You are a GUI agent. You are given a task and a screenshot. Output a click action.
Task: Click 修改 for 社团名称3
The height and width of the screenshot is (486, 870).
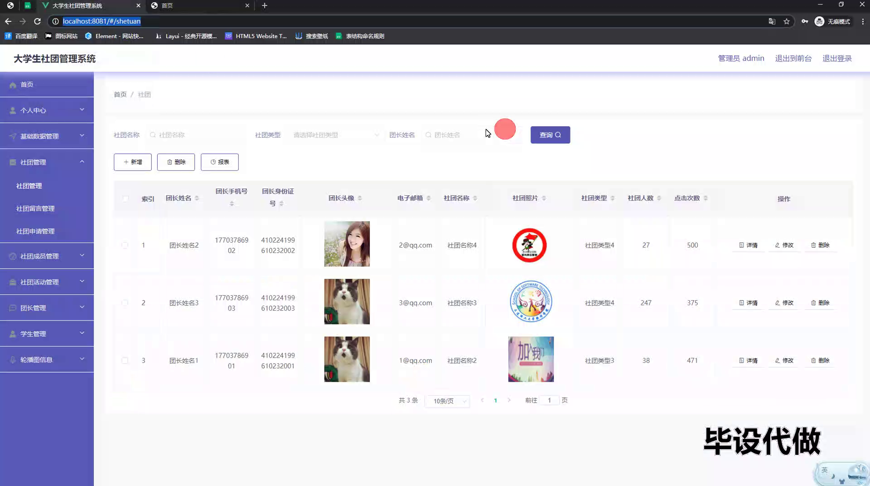[784, 302]
